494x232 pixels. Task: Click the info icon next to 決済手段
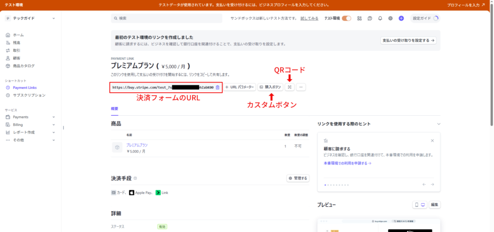click(x=135, y=178)
